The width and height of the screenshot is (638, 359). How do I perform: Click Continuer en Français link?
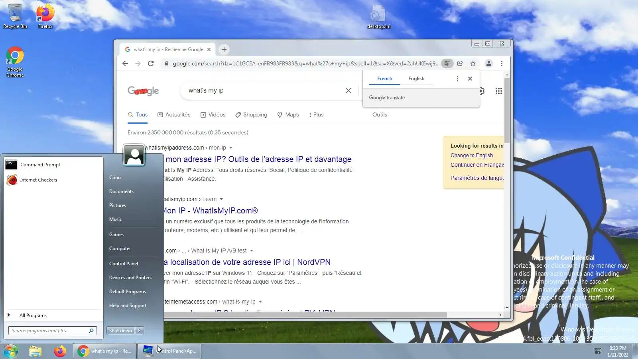477,165
